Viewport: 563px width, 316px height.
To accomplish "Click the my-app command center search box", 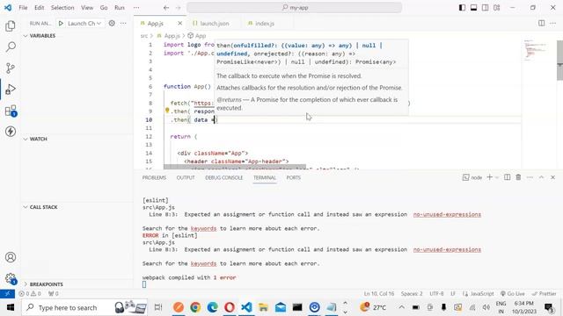I will click(x=294, y=8).
